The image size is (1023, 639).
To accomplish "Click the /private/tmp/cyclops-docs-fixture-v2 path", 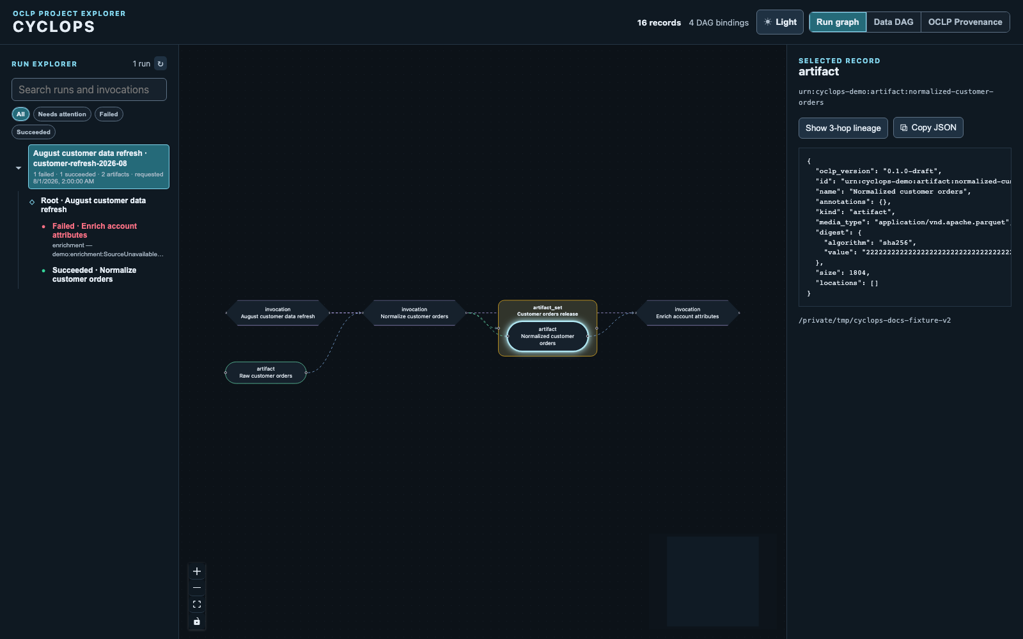I will tap(875, 321).
